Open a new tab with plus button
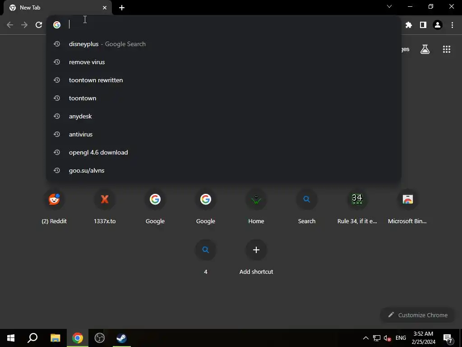This screenshot has height=347, width=462. coord(122,8)
